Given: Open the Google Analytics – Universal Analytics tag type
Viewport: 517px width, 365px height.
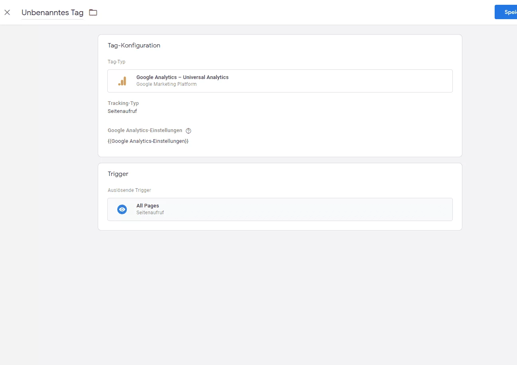Looking at the screenshot, I should coord(280,81).
